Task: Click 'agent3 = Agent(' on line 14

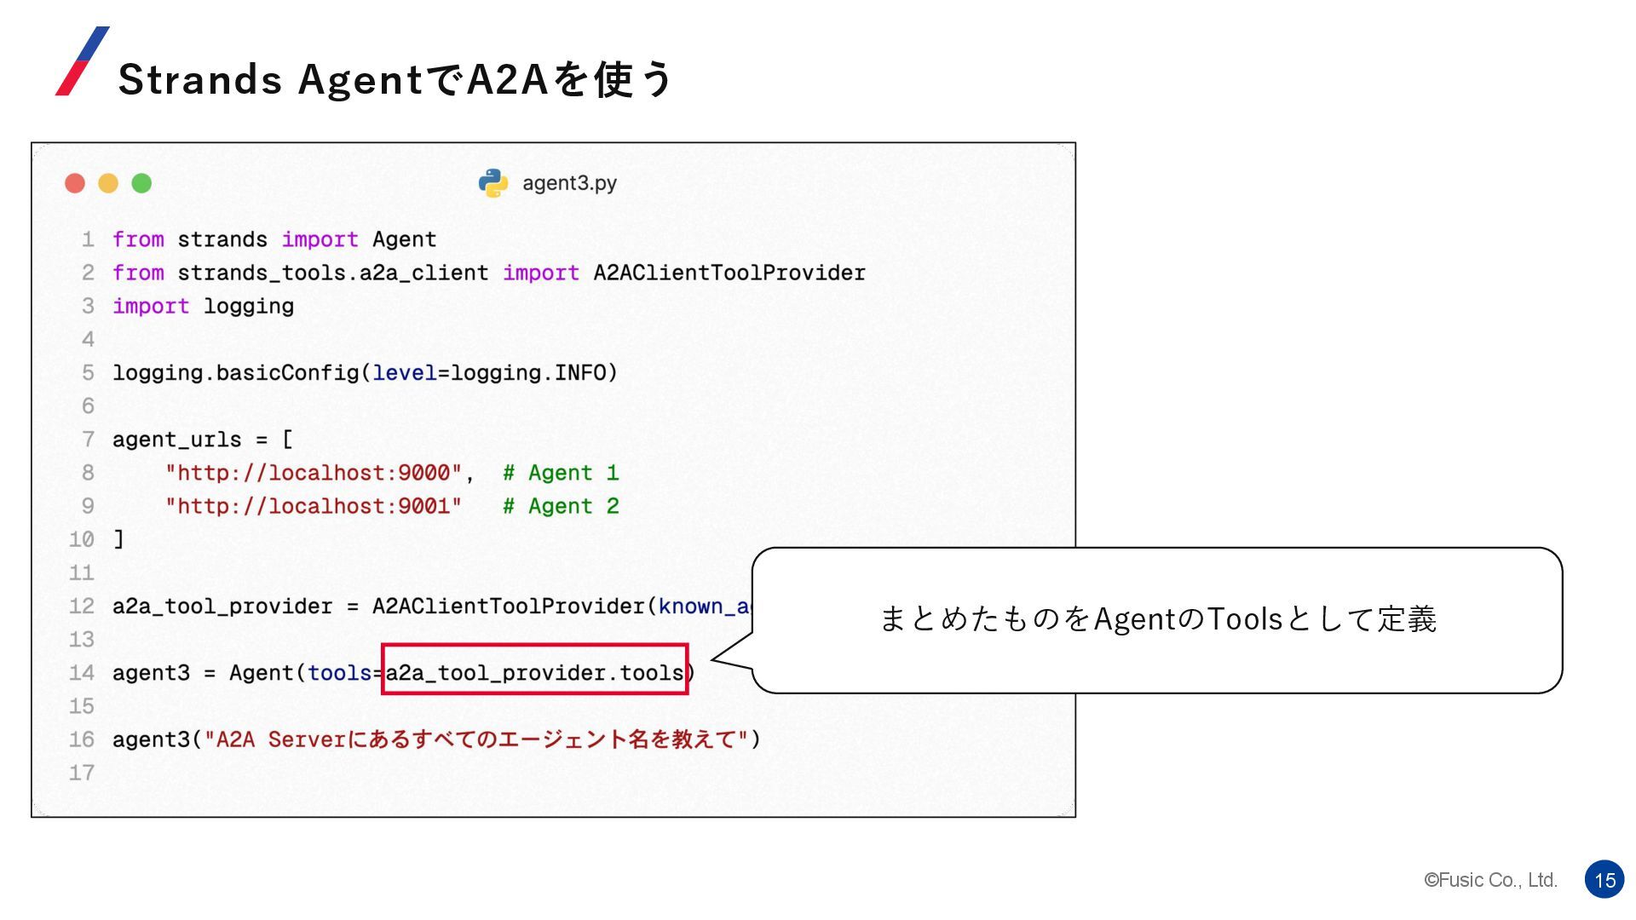Action: [x=209, y=673]
